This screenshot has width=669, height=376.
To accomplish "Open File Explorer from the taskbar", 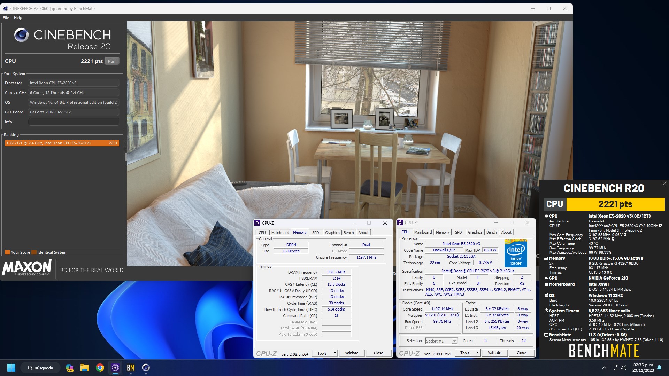I will pyautogui.click(x=85, y=368).
